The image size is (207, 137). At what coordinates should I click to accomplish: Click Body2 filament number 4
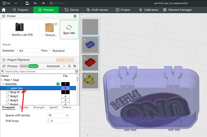(65, 96)
